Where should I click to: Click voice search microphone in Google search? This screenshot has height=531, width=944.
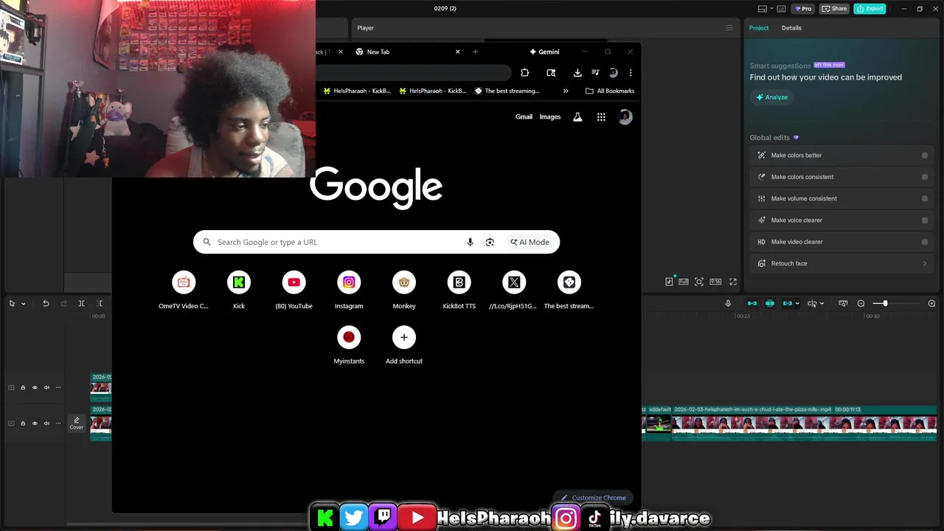tap(470, 242)
